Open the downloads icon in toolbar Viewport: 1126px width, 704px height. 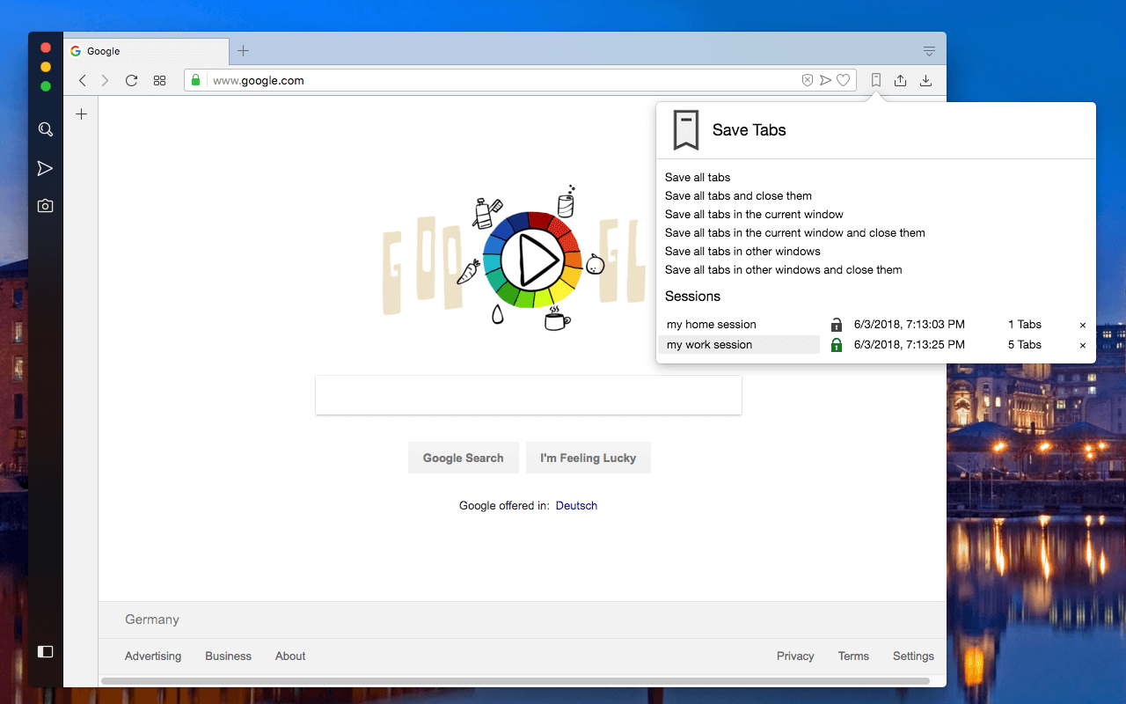tap(925, 80)
